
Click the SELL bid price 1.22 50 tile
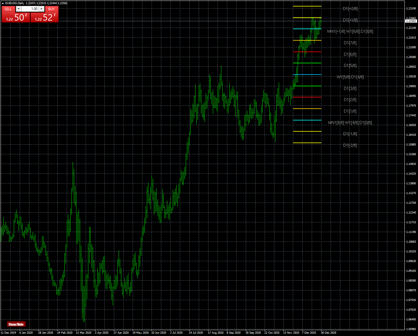[16, 17]
